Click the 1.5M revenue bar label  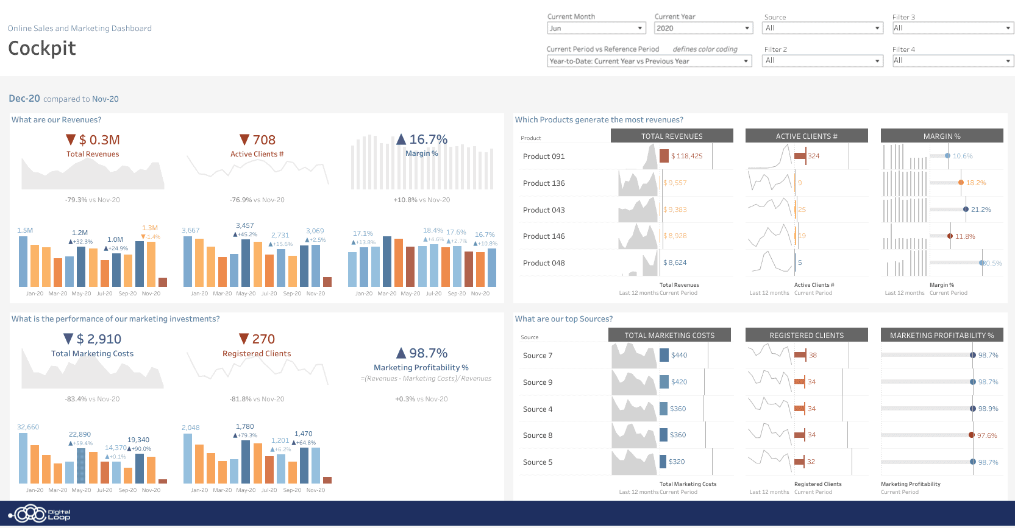pos(25,230)
